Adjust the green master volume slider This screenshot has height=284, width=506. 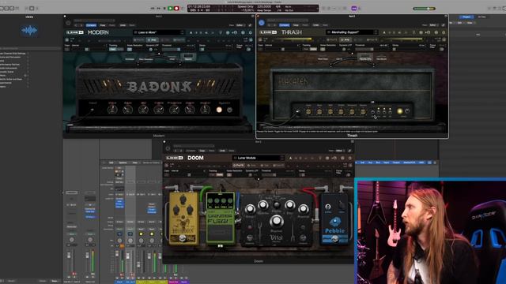[424, 9]
